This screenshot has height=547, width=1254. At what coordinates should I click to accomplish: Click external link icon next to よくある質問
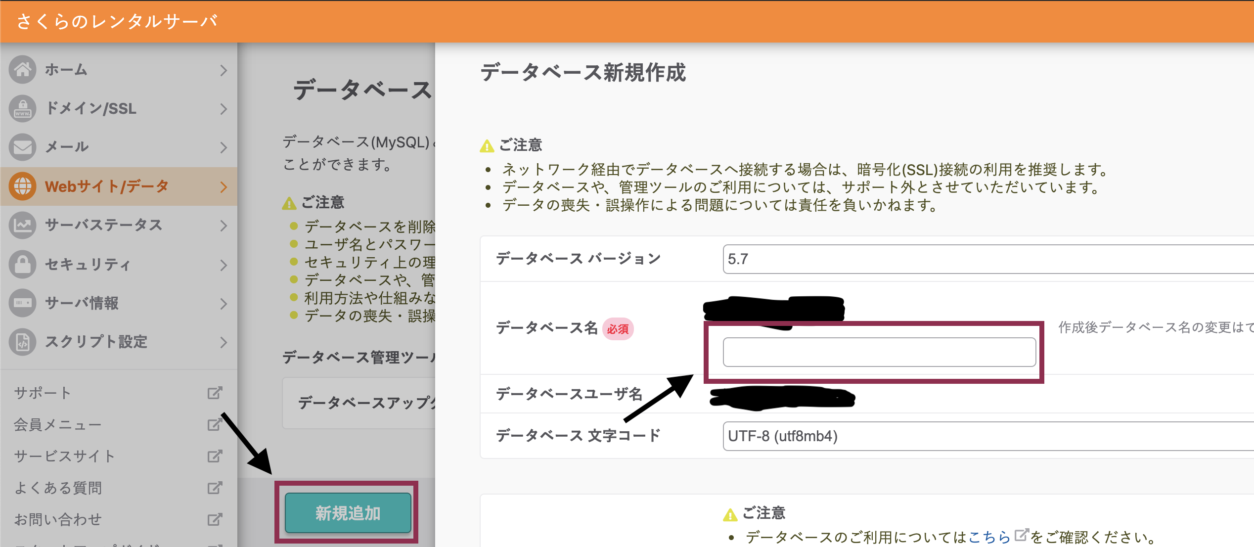pos(215,488)
